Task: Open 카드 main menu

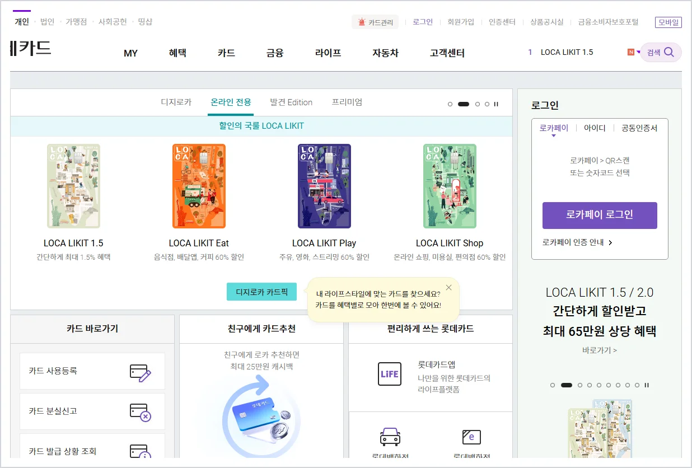Action: pos(226,53)
